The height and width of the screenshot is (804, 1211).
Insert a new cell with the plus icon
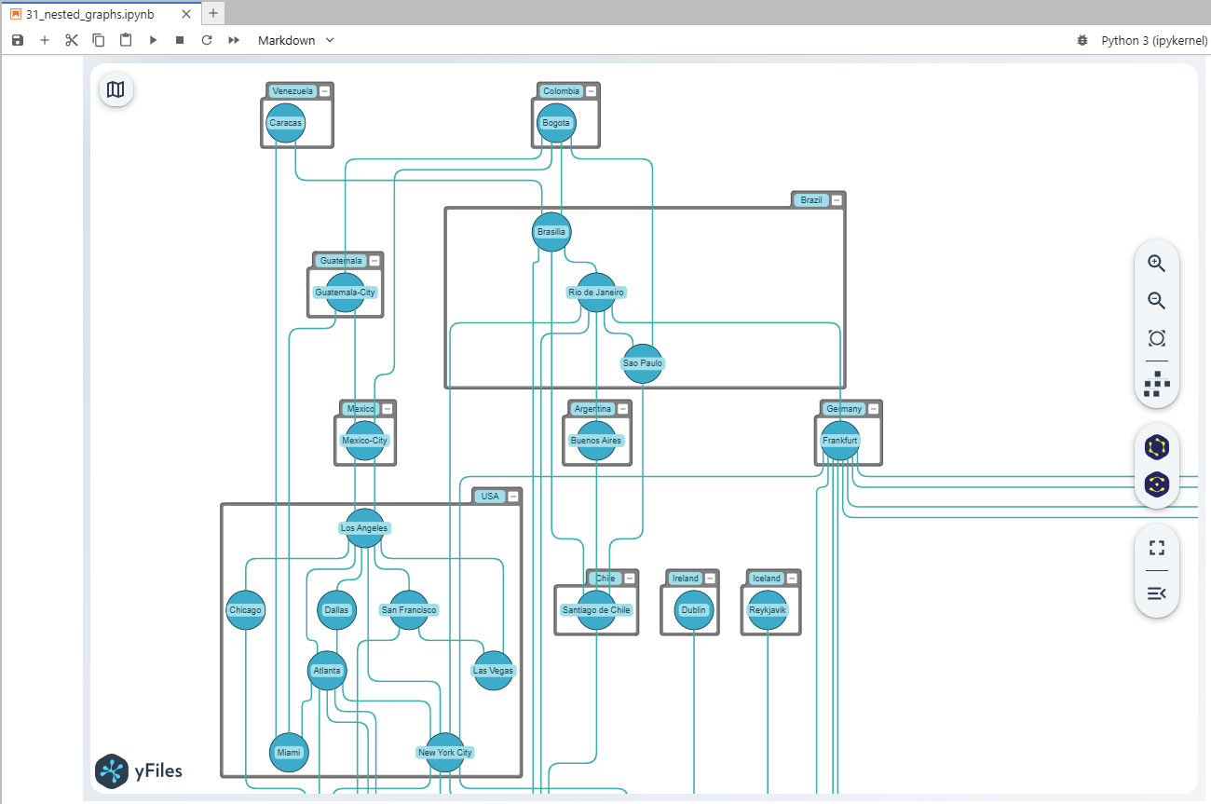(x=45, y=40)
